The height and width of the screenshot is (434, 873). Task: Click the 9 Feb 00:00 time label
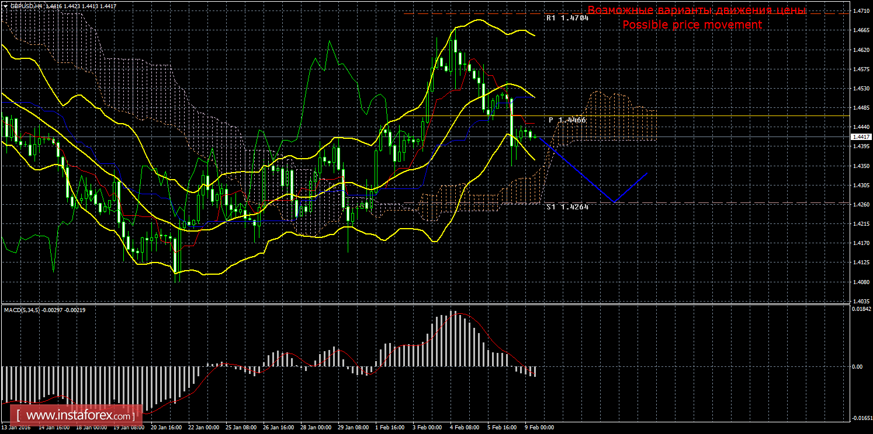click(x=539, y=428)
